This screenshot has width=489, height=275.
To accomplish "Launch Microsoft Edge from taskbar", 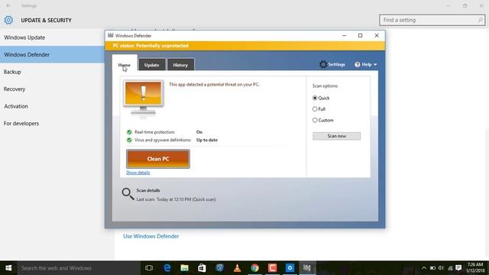I will 167,268.
